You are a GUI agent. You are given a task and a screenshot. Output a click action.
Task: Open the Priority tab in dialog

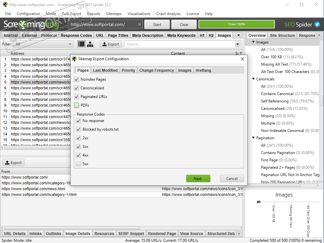[128, 70]
